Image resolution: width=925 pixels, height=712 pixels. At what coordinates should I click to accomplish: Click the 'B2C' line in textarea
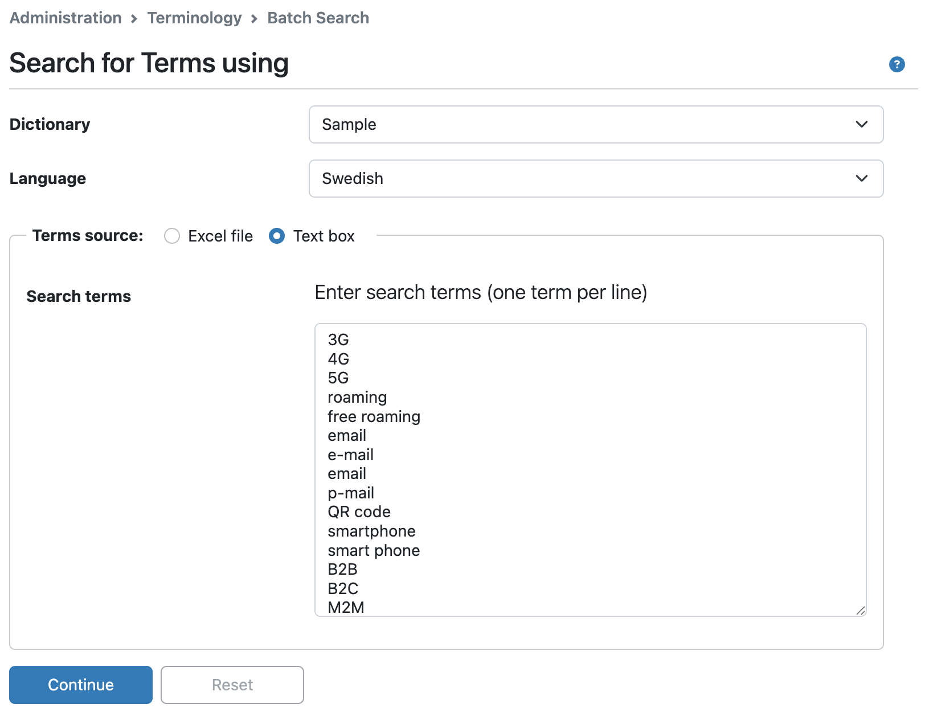click(343, 588)
